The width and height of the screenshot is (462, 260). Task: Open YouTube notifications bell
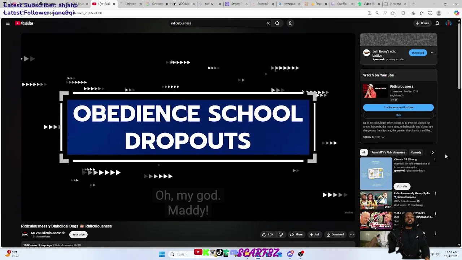[x=437, y=23]
